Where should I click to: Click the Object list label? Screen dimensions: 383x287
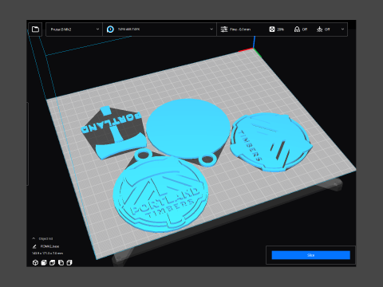(x=45, y=238)
